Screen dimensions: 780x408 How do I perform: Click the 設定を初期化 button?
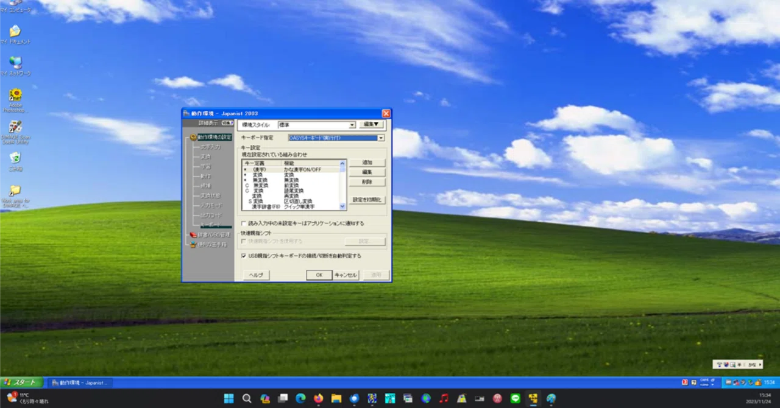[x=367, y=200]
